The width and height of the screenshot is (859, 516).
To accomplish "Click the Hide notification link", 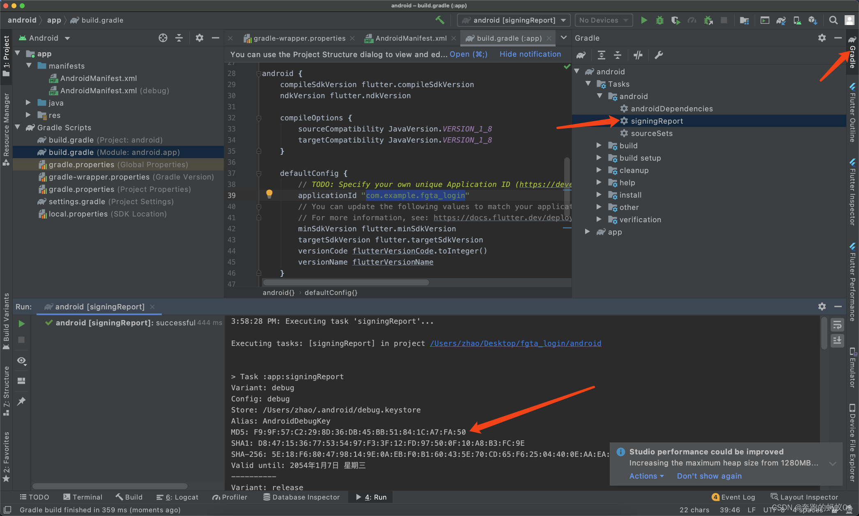I will click(x=530, y=54).
